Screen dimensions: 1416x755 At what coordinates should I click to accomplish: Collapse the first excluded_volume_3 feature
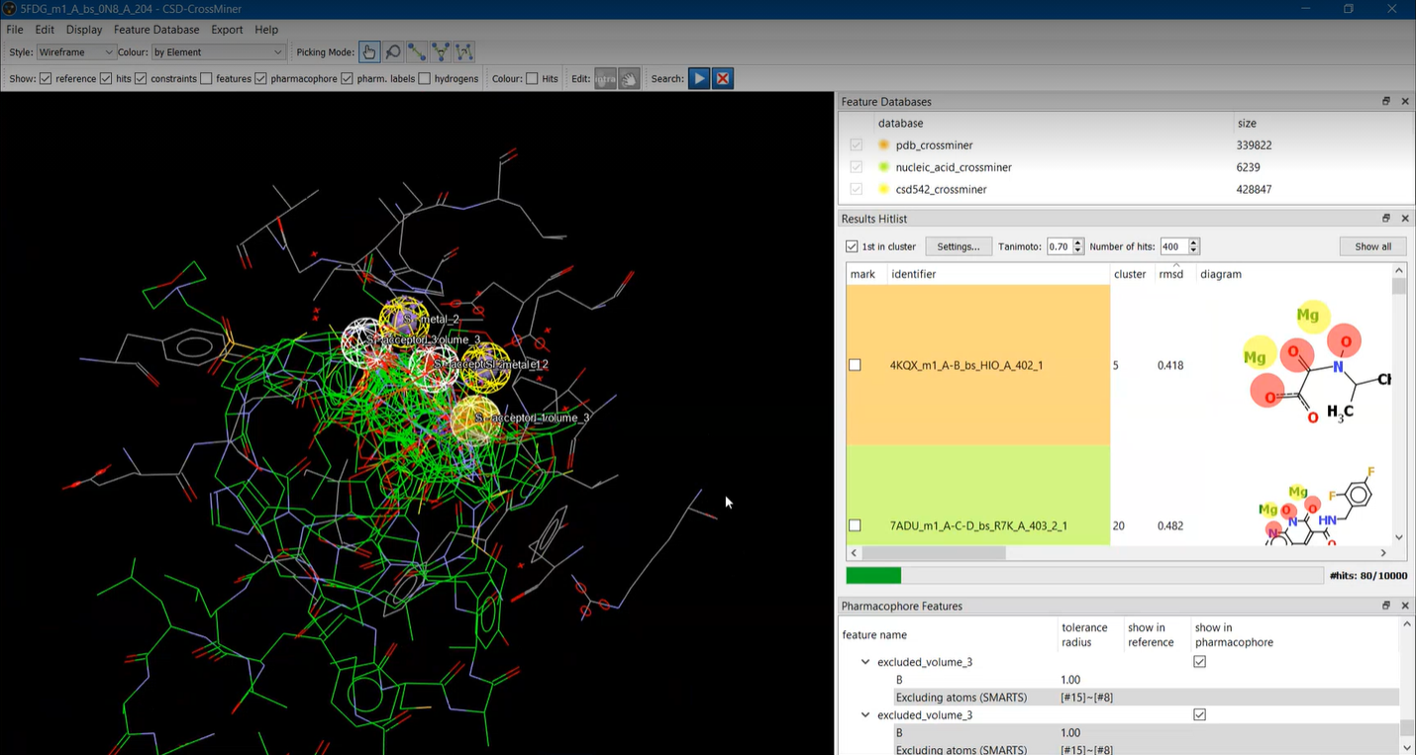pyautogui.click(x=865, y=662)
